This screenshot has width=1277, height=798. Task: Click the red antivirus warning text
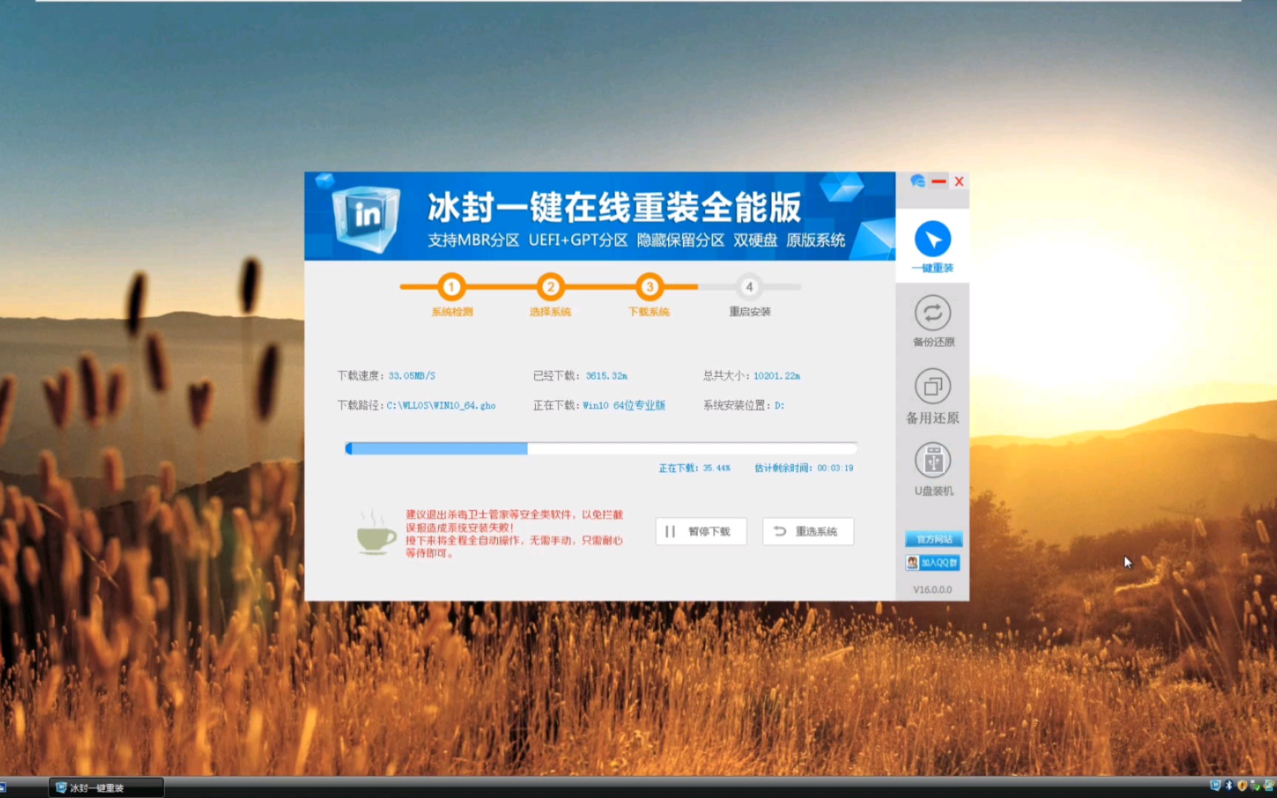(514, 533)
